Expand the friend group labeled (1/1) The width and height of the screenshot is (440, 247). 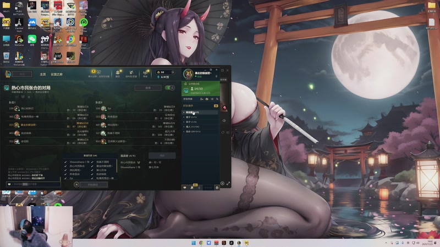200,117
